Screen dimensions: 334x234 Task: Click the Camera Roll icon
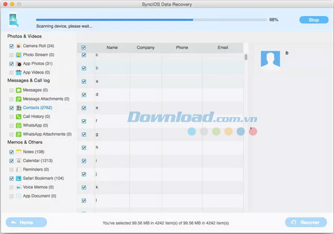[19, 46]
